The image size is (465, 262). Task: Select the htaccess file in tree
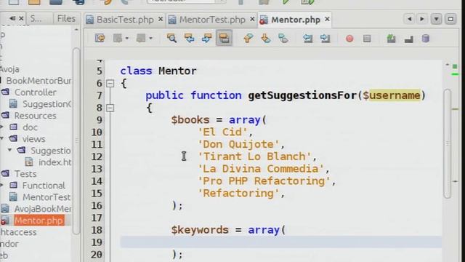coord(18,232)
